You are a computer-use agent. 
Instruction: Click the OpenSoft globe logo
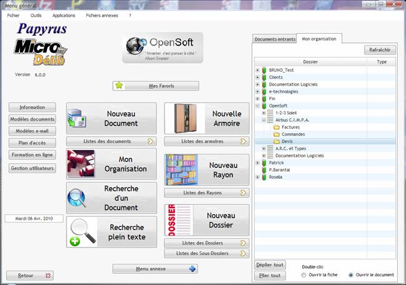pos(135,46)
